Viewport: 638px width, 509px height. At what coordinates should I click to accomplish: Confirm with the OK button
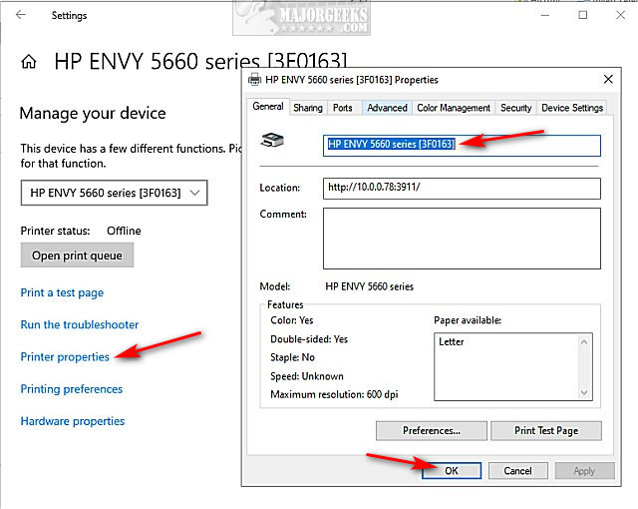tap(452, 471)
